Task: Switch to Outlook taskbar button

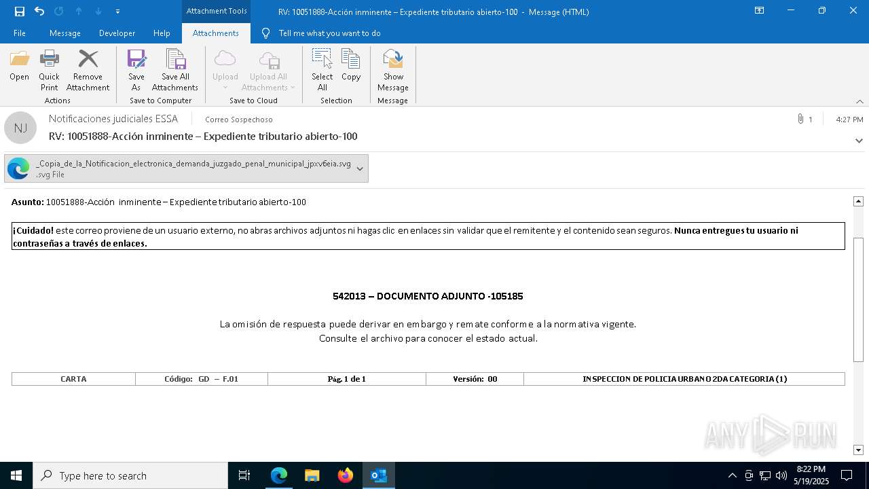Action: [379, 475]
